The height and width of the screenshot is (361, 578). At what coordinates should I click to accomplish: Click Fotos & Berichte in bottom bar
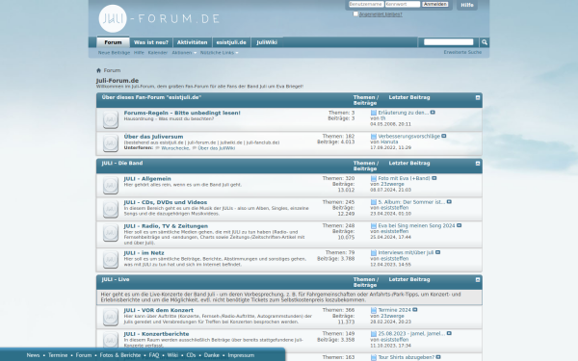click(120, 355)
